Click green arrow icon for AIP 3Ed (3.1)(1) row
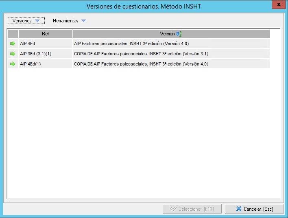Image resolution: width=288 pixels, height=218 pixels. (x=13, y=54)
